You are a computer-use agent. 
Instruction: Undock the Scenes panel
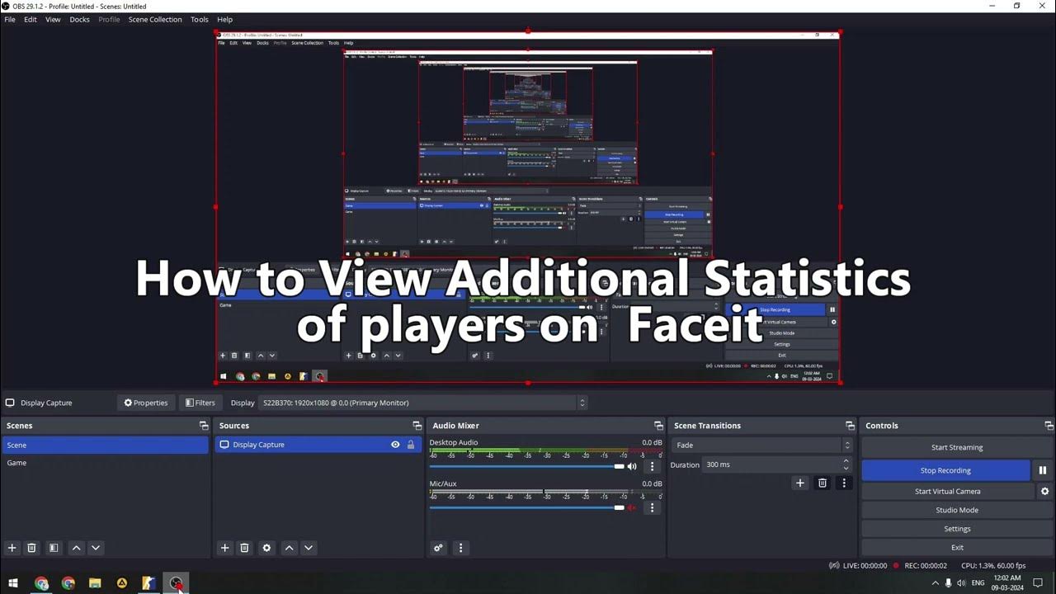pyautogui.click(x=204, y=426)
